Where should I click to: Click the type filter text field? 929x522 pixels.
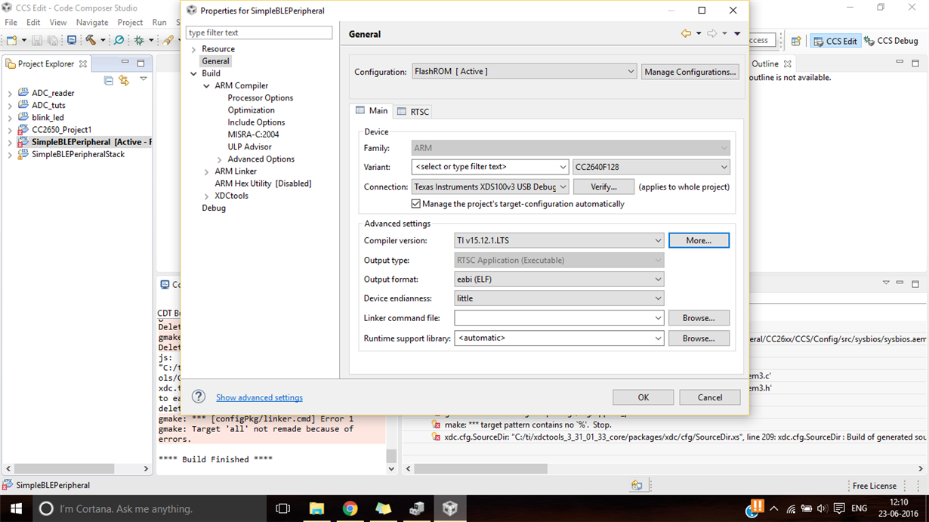click(259, 32)
